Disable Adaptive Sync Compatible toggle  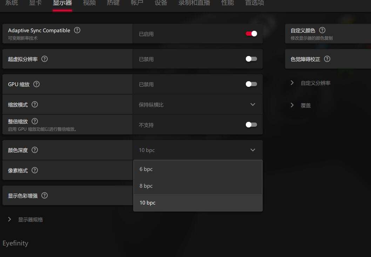point(251,33)
